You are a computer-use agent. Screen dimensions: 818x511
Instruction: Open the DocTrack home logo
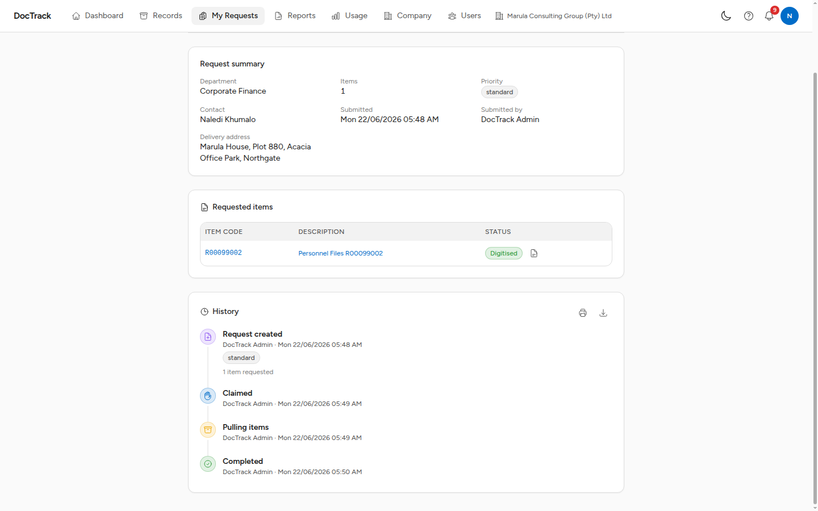pyautogui.click(x=32, y=16)
